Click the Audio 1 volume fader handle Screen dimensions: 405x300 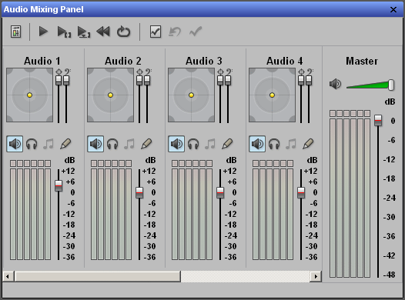tap(59, 185)
